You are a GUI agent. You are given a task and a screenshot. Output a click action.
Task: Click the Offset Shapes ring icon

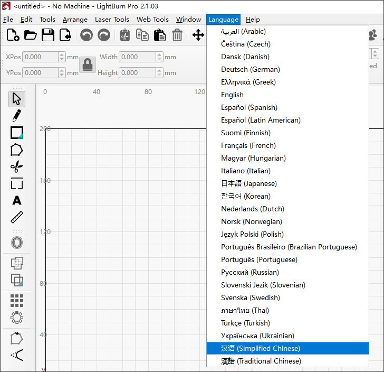click(x=17, y=243)
